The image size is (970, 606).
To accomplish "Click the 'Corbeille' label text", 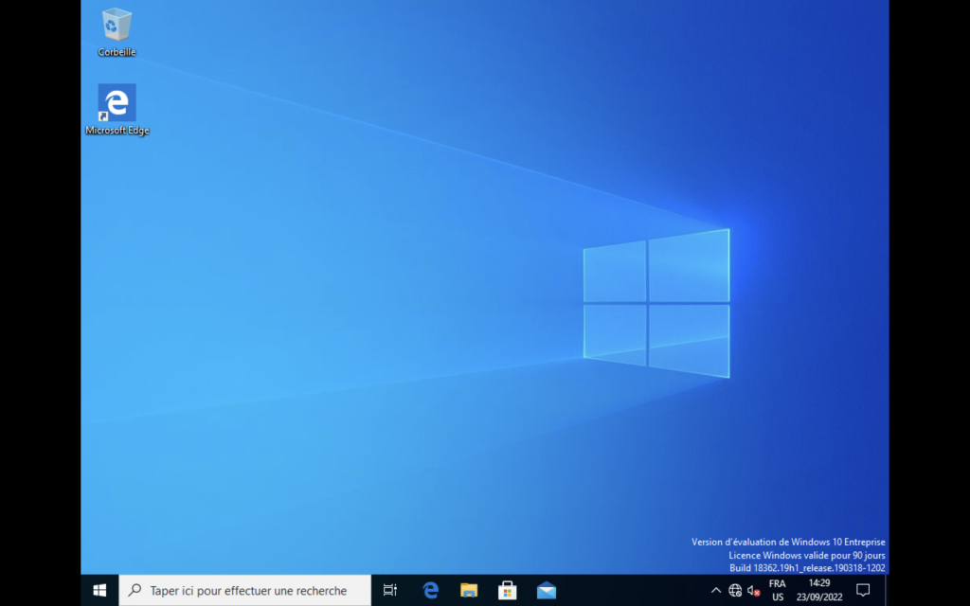I will pos(117,53).
